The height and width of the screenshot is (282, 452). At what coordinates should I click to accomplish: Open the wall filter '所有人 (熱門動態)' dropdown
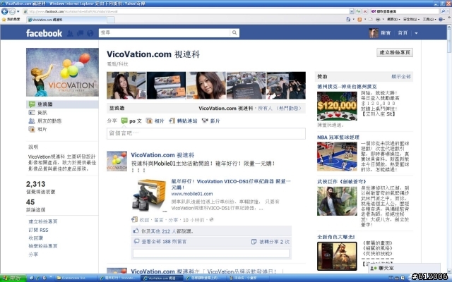280,109
